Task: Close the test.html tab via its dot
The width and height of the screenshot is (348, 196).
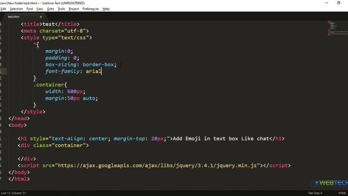Action: point(41,17)
